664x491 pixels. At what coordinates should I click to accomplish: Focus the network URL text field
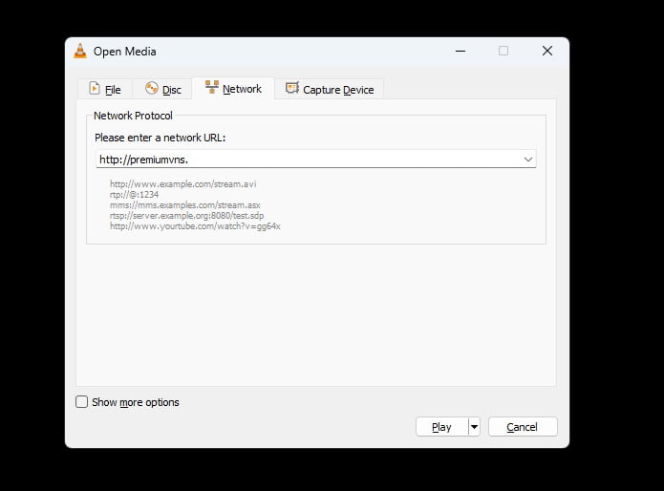pyautogui.click(x=306, y=160)
